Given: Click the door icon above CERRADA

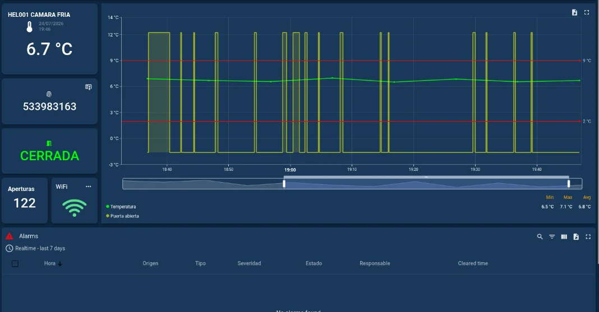Looking at the screenshot, I should pos(49,143).
